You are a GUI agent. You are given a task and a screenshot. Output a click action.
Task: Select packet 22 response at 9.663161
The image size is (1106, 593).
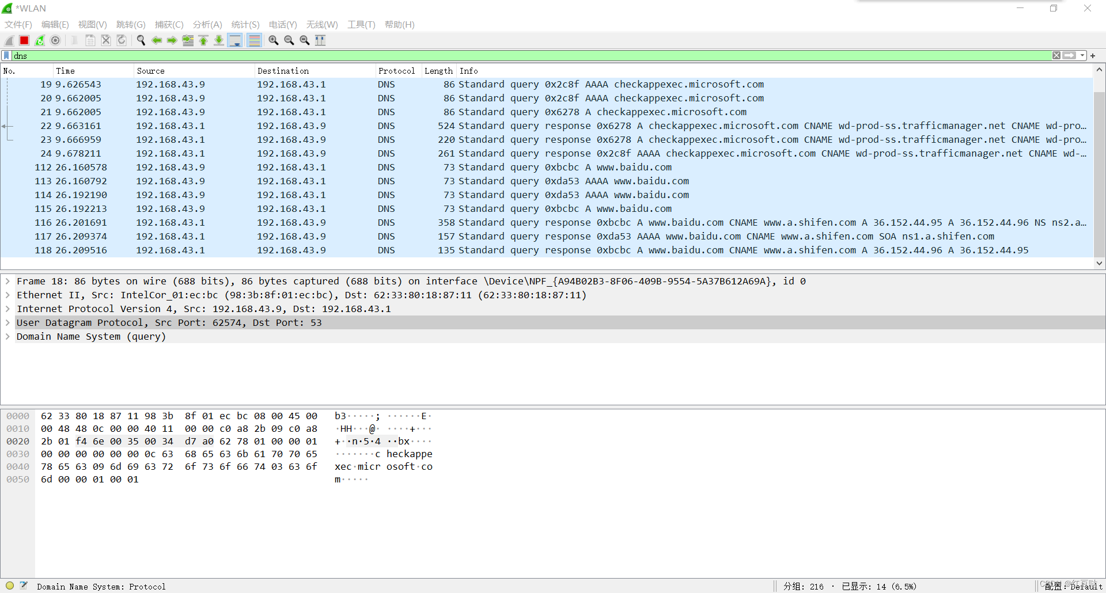point(547,126)
